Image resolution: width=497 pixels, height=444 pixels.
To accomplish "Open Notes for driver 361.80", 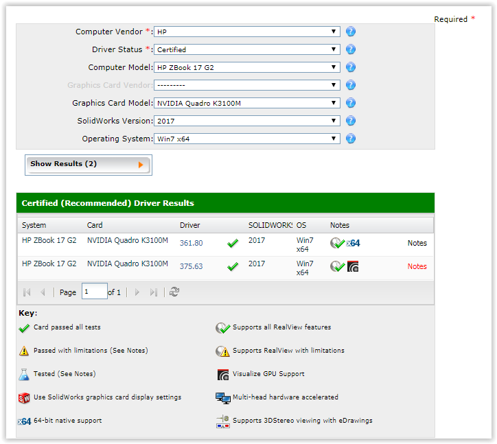I will 417,243.
